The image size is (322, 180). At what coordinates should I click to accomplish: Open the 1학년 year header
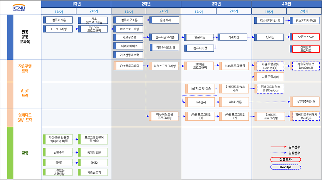76,4
